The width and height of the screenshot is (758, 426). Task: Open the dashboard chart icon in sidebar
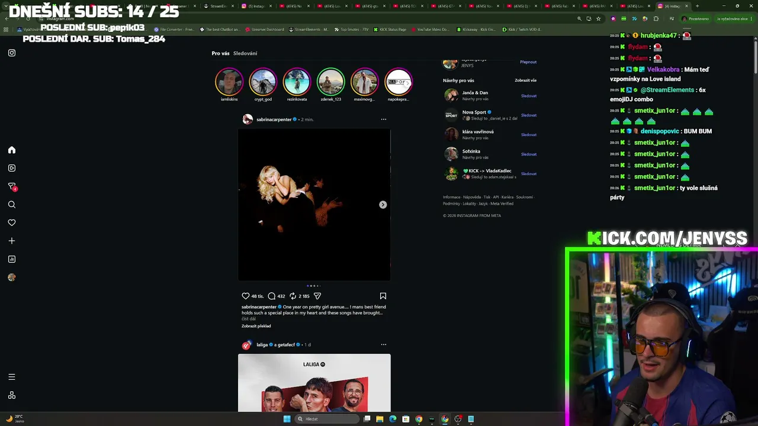coord(12,259)
